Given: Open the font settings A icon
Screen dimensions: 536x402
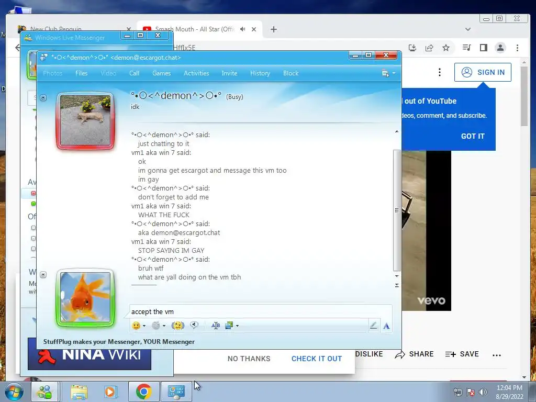Looking at the screenshot, I should point(386,326).
